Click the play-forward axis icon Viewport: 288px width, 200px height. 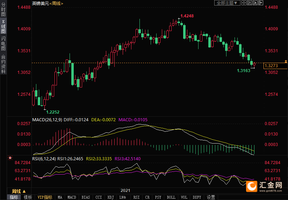[x=255, y=3]
